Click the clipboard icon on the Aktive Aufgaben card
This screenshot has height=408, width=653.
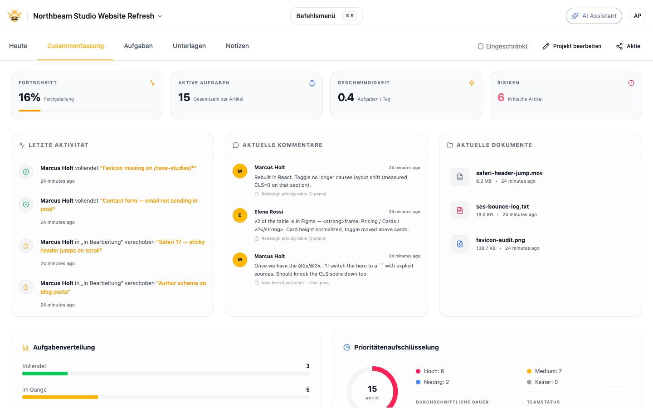click(x=312, y=83)
